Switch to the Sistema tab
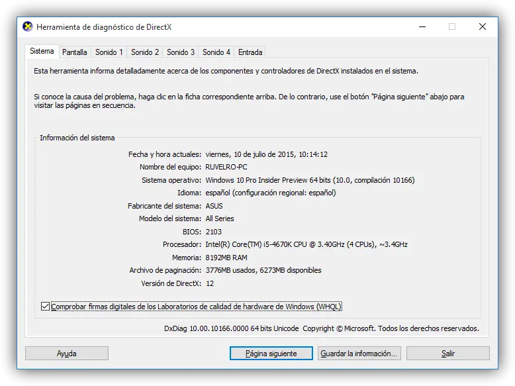The image size is (515, 386). pos(42,51)
